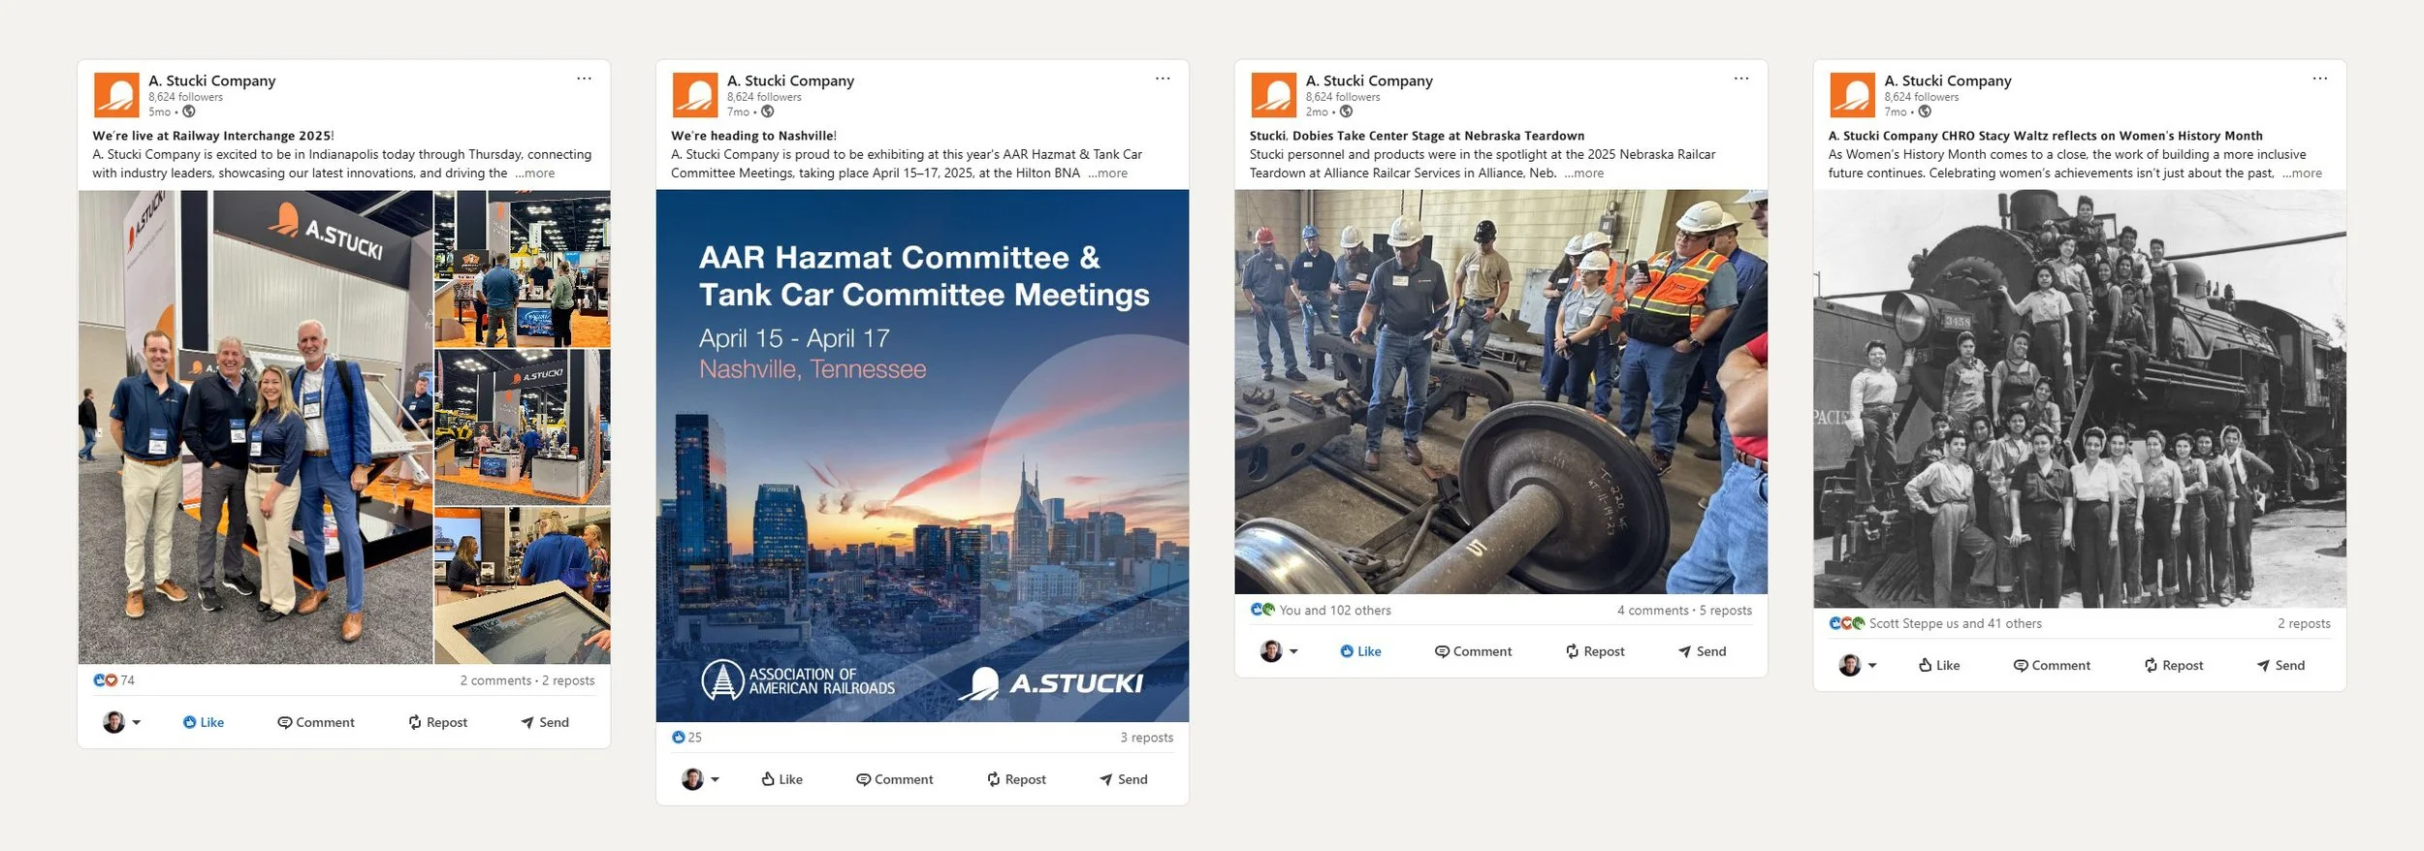
Task: Comment on the Women's History Month post
Action: 2052,665
